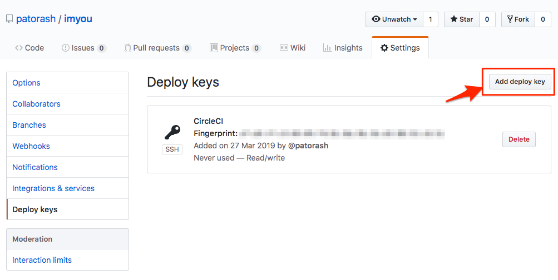Image resolution: width=558 pixels, height=280 pixels.
Task: Open the patorash user profile link
Action: 36,19
